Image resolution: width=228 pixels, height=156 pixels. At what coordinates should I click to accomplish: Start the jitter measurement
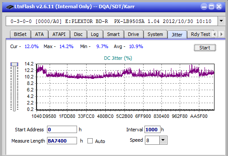tap(205, 48)
